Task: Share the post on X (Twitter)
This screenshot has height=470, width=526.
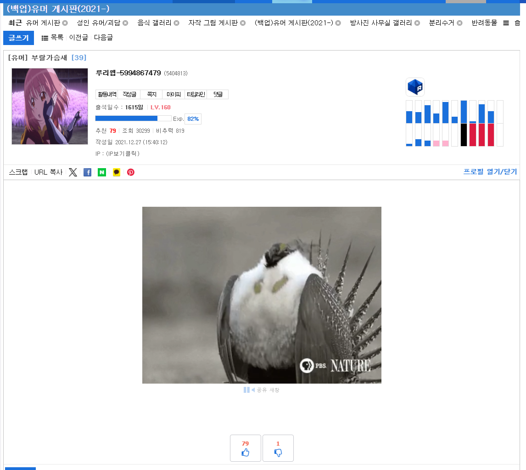Action: (73, 172)
